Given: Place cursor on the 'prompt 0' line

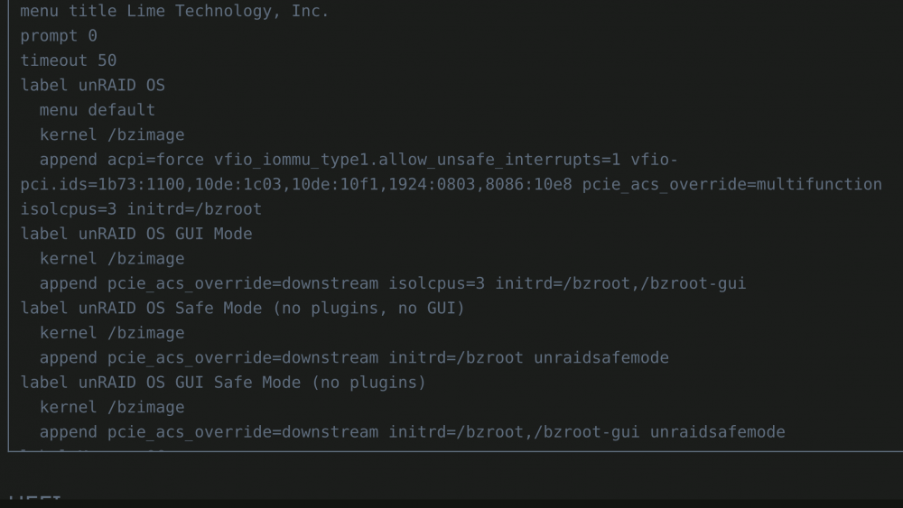Looking at the screenshot, I should pos(59,36).
